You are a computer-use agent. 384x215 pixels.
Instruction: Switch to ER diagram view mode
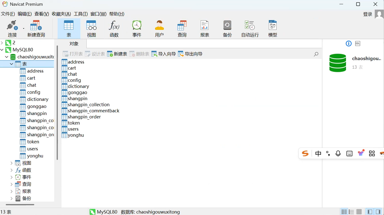point(359,212)
